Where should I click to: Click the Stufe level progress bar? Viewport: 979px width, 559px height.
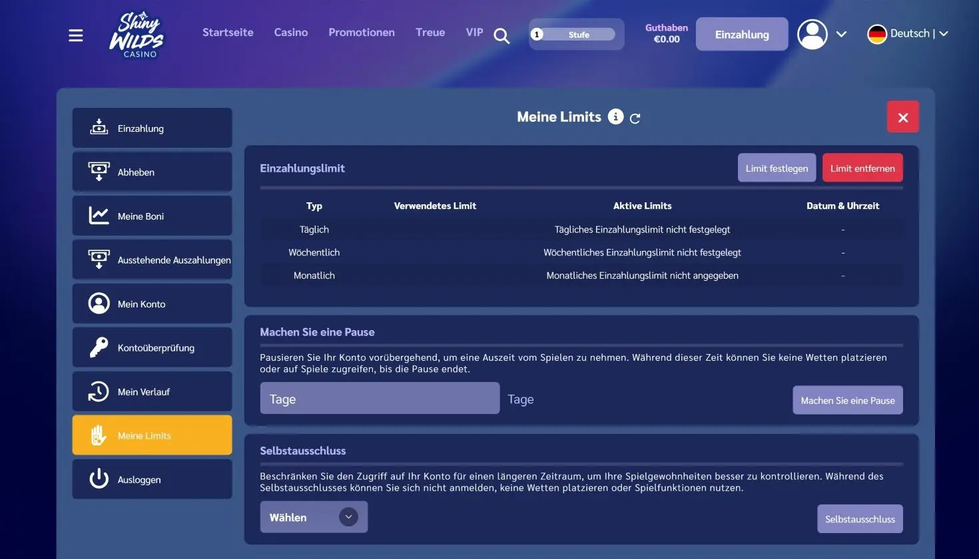577,35
